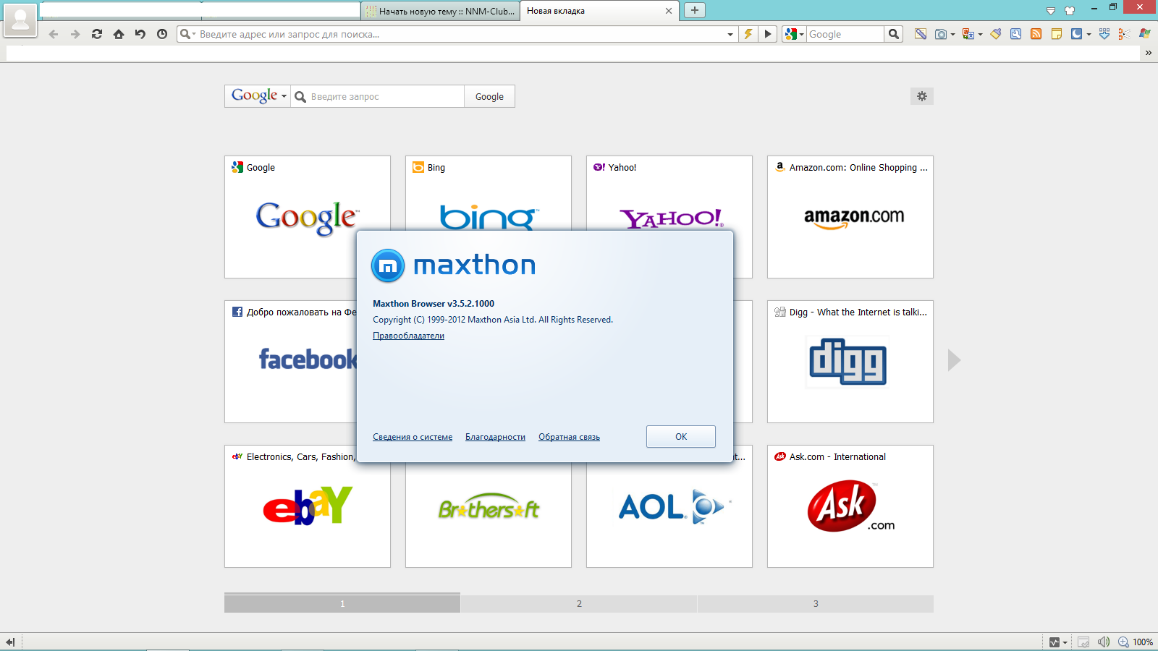Switch to the NNM-Club tab
The image size is (1158, 651).
pyautogui.click(x=440, y=11)
